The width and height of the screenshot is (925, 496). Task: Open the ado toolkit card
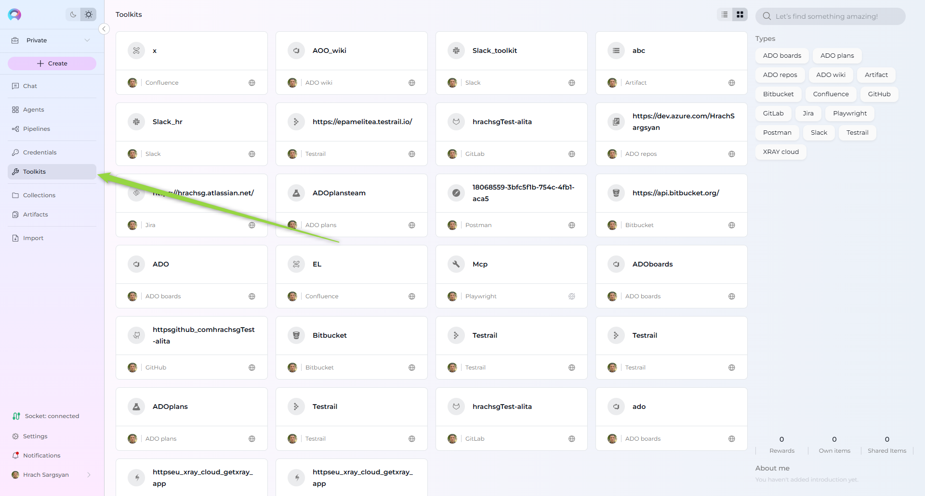pyautogui.click(x=672, y=419)
